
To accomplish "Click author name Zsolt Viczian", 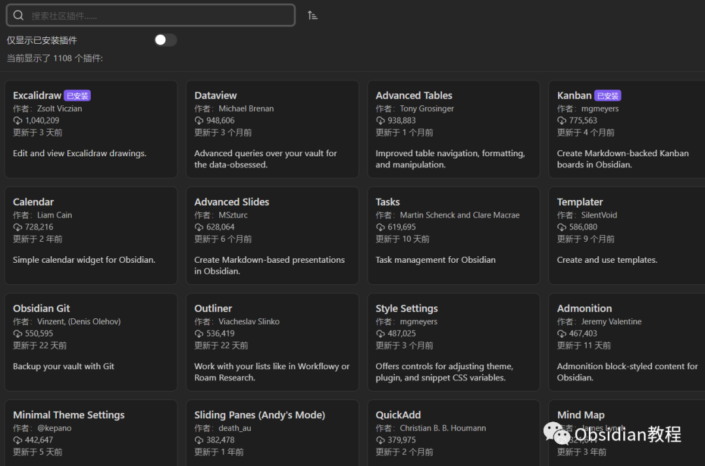I will click(59, 108).
